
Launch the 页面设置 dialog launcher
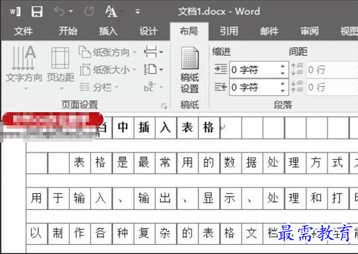click(164, 106)
